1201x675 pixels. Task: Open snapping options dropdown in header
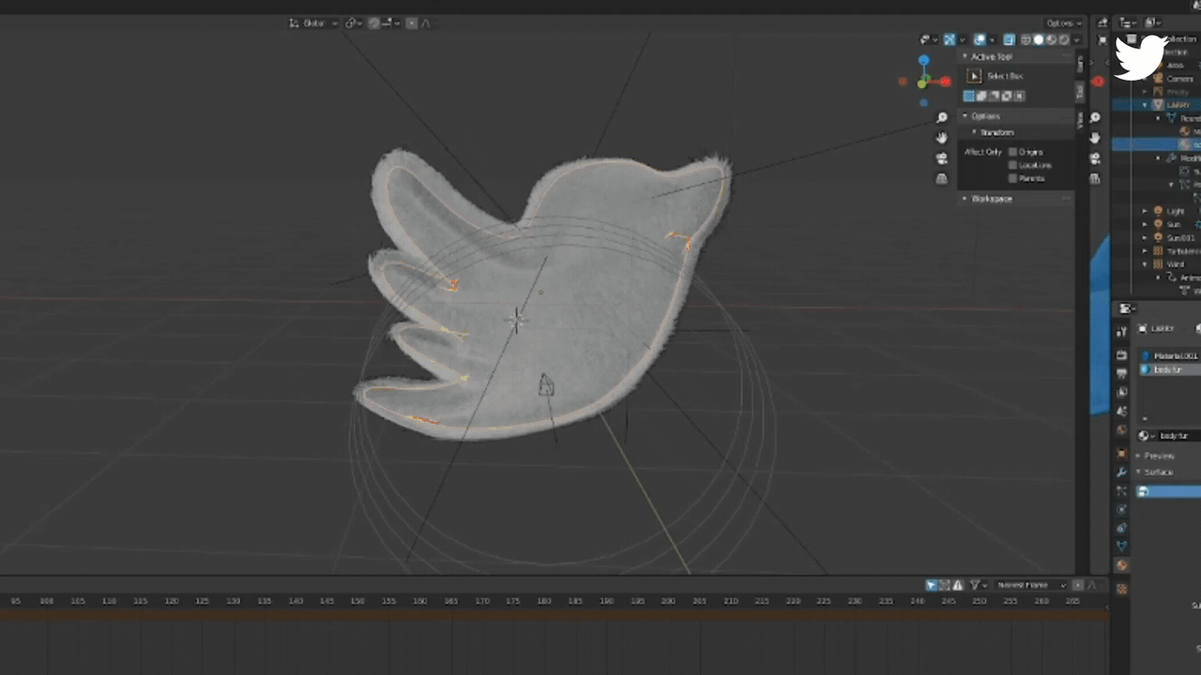[x=392, y=22]
